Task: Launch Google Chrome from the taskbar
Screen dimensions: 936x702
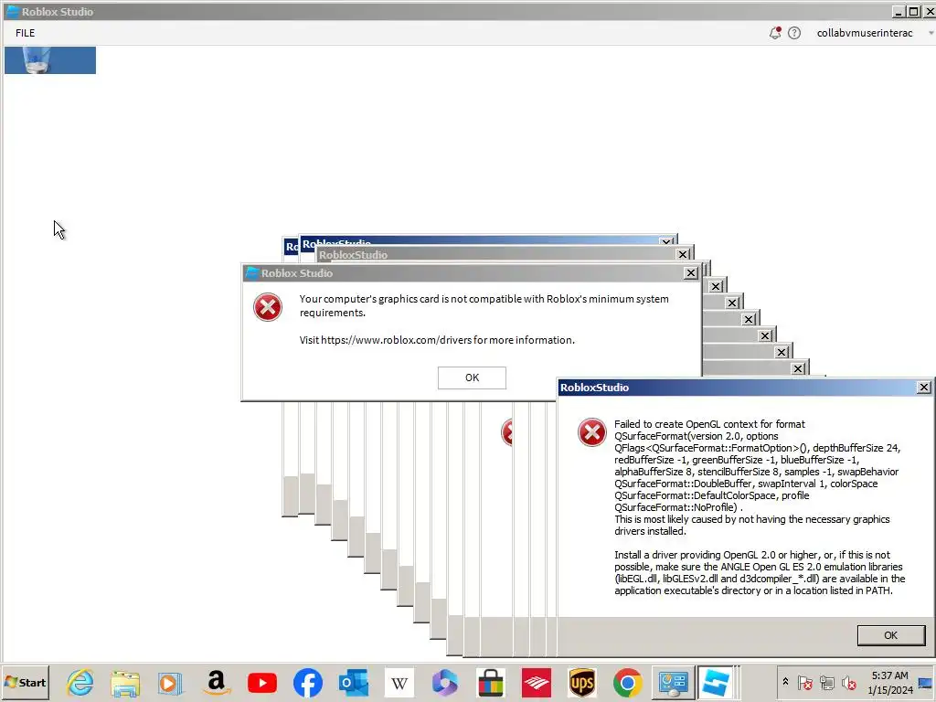Action: [627, 683]
